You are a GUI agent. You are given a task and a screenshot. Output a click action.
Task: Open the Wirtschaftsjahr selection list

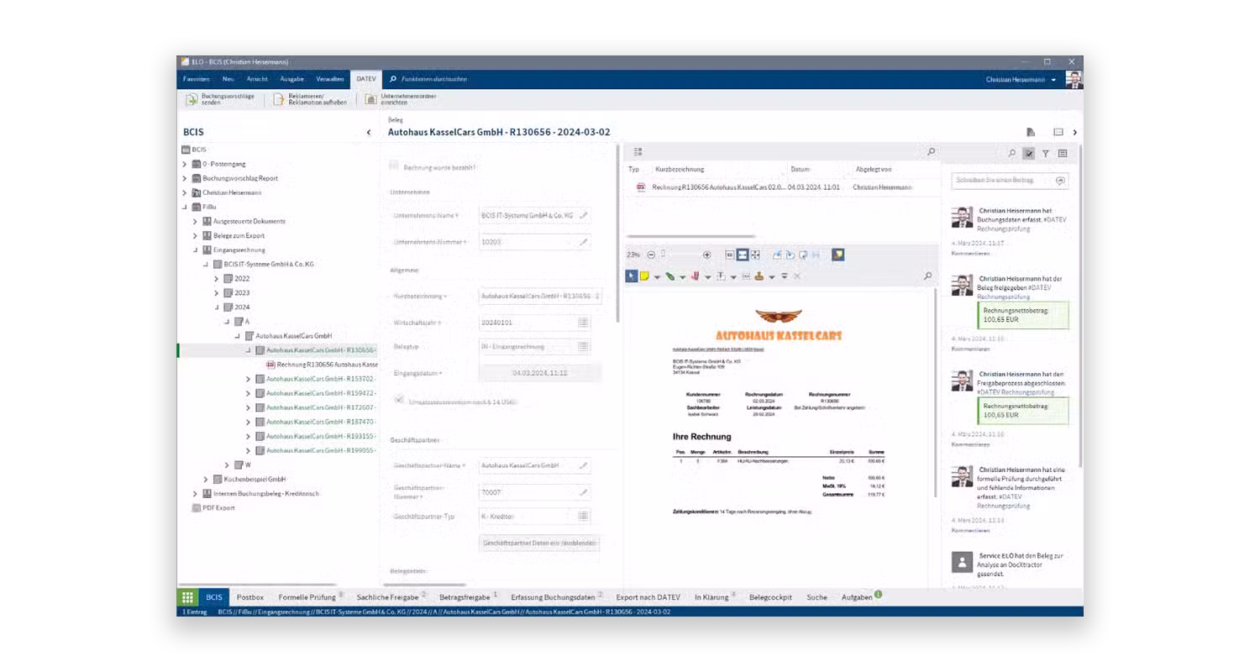point(584,322)
